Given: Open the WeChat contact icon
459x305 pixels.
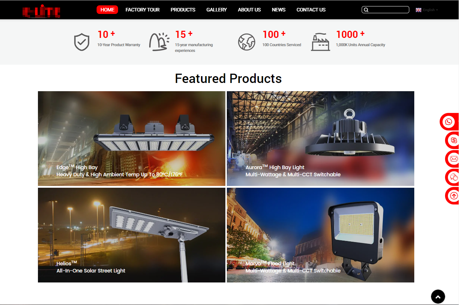Looking at the screenshot, I should 454,177.
